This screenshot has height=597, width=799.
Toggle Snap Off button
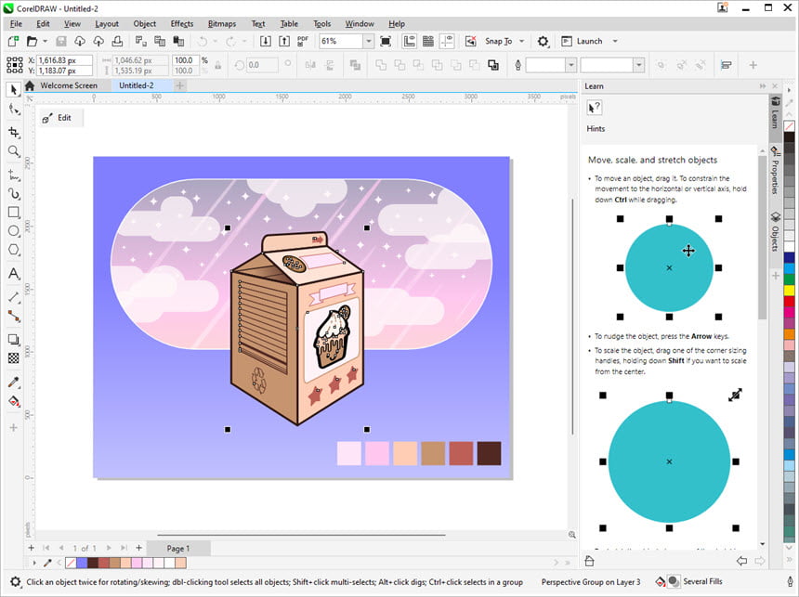pyautogui.click(x=471, y=41)
